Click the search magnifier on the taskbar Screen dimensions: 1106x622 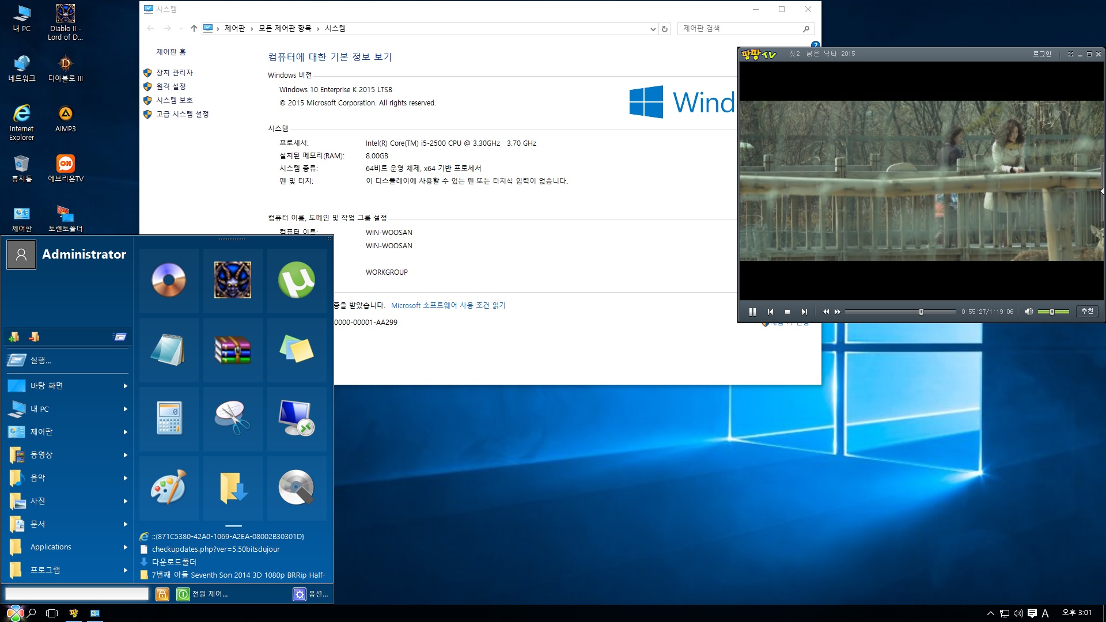pos(32,613)
